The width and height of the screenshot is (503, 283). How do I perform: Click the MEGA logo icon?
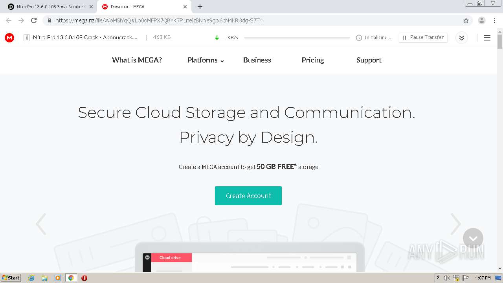[9, 38]
